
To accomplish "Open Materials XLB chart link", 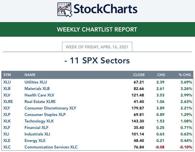I will pyautogui.click(x=37, y=89).
